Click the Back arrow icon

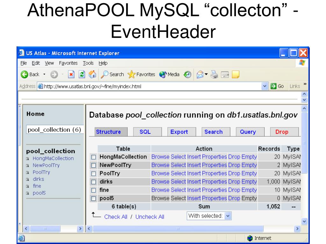click(25, 74)
